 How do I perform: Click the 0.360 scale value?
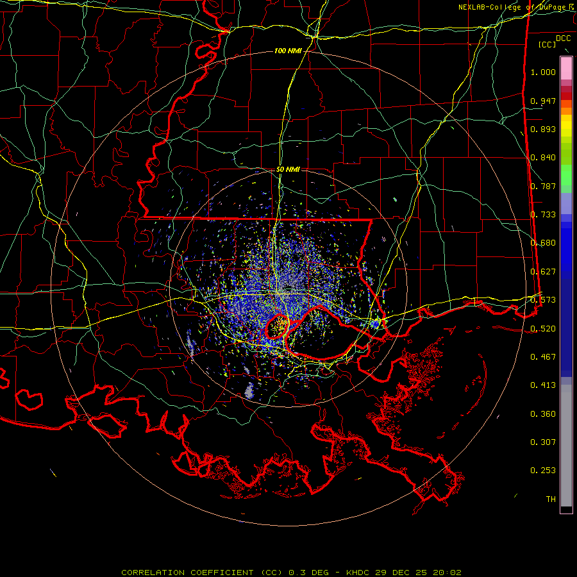(x=543, y=414)
